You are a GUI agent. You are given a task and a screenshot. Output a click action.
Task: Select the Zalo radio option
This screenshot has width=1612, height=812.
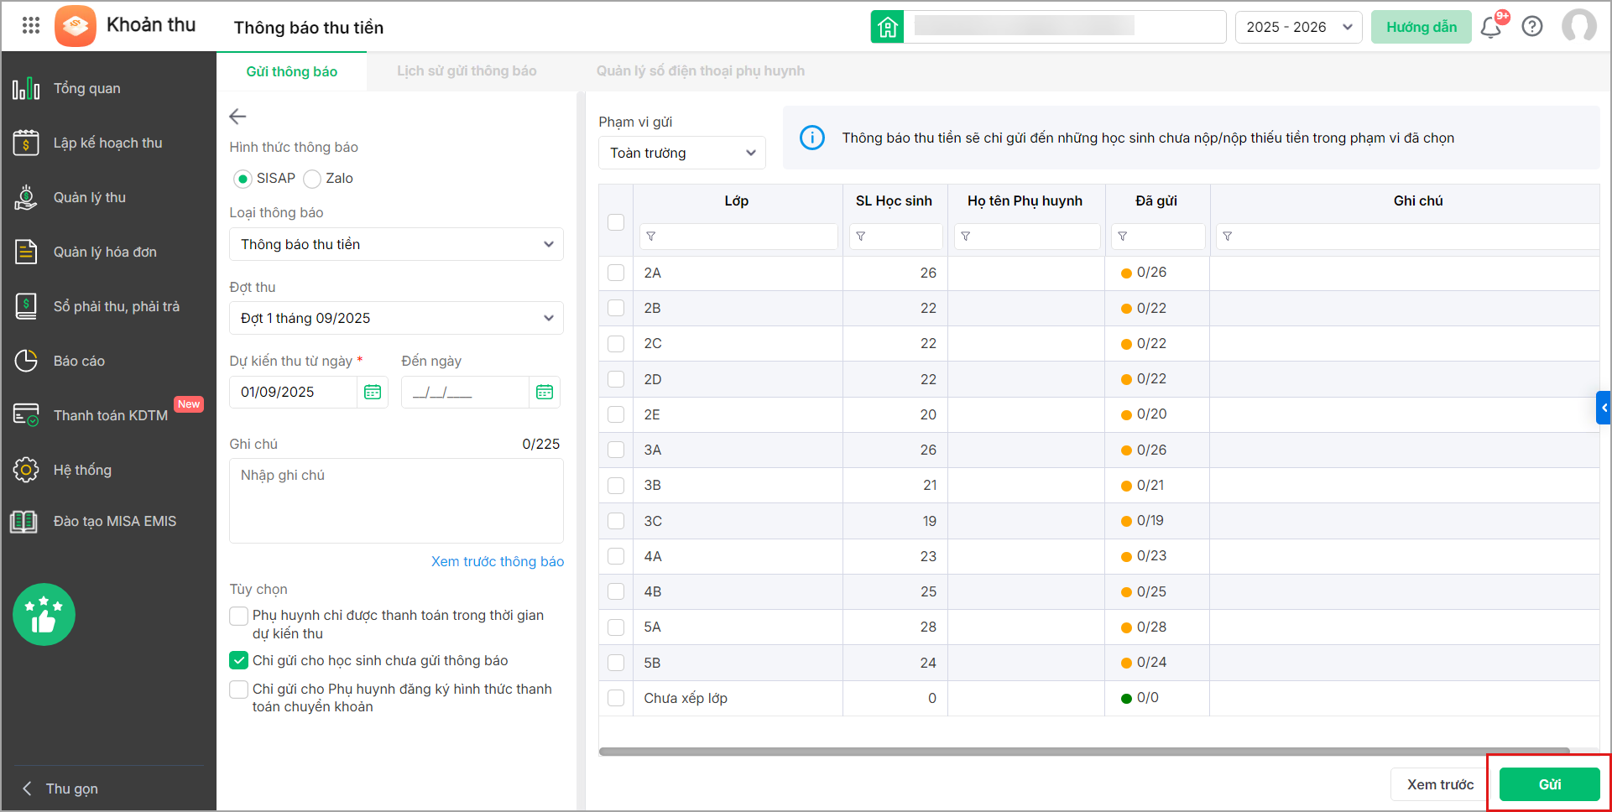coord(313,179)
